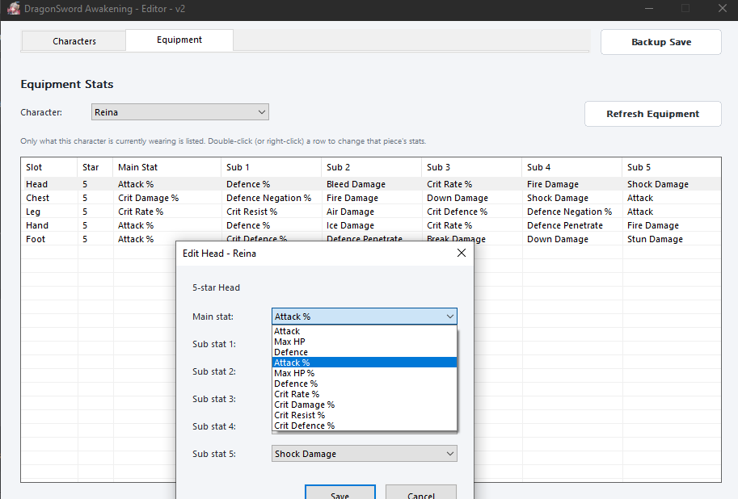Screen dimensions: 738x499
Task: Pick Crit Resist % from the Main stat list
Action: tap(365, 415)
